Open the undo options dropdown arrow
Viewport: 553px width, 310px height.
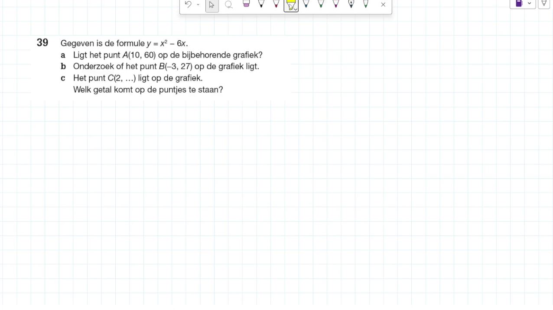(x=198, y=5)
